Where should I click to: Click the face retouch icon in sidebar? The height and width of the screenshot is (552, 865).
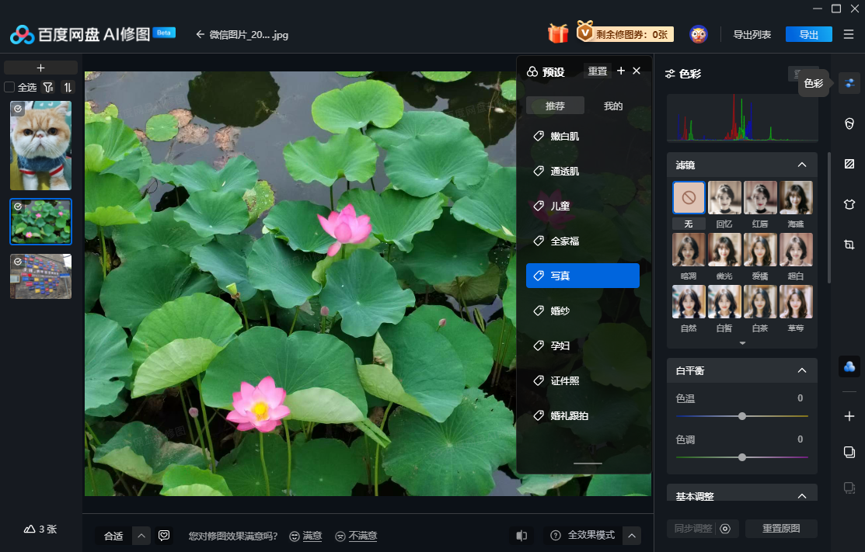[849, 123]
